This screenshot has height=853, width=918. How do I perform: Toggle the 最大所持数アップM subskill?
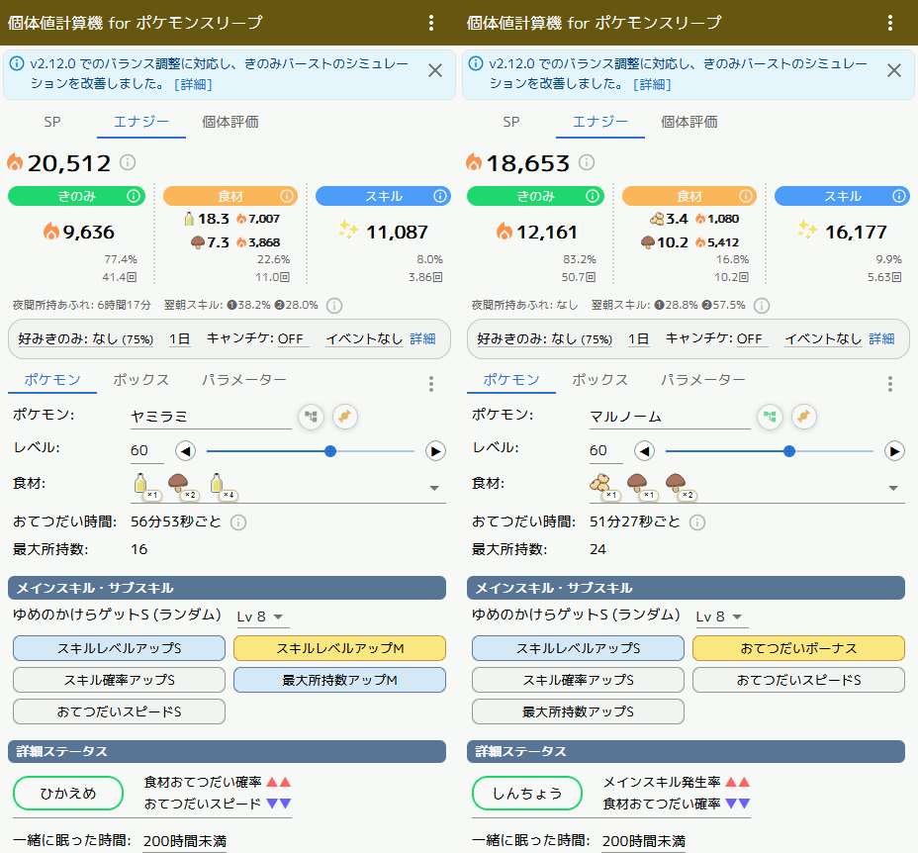[339, 680]
